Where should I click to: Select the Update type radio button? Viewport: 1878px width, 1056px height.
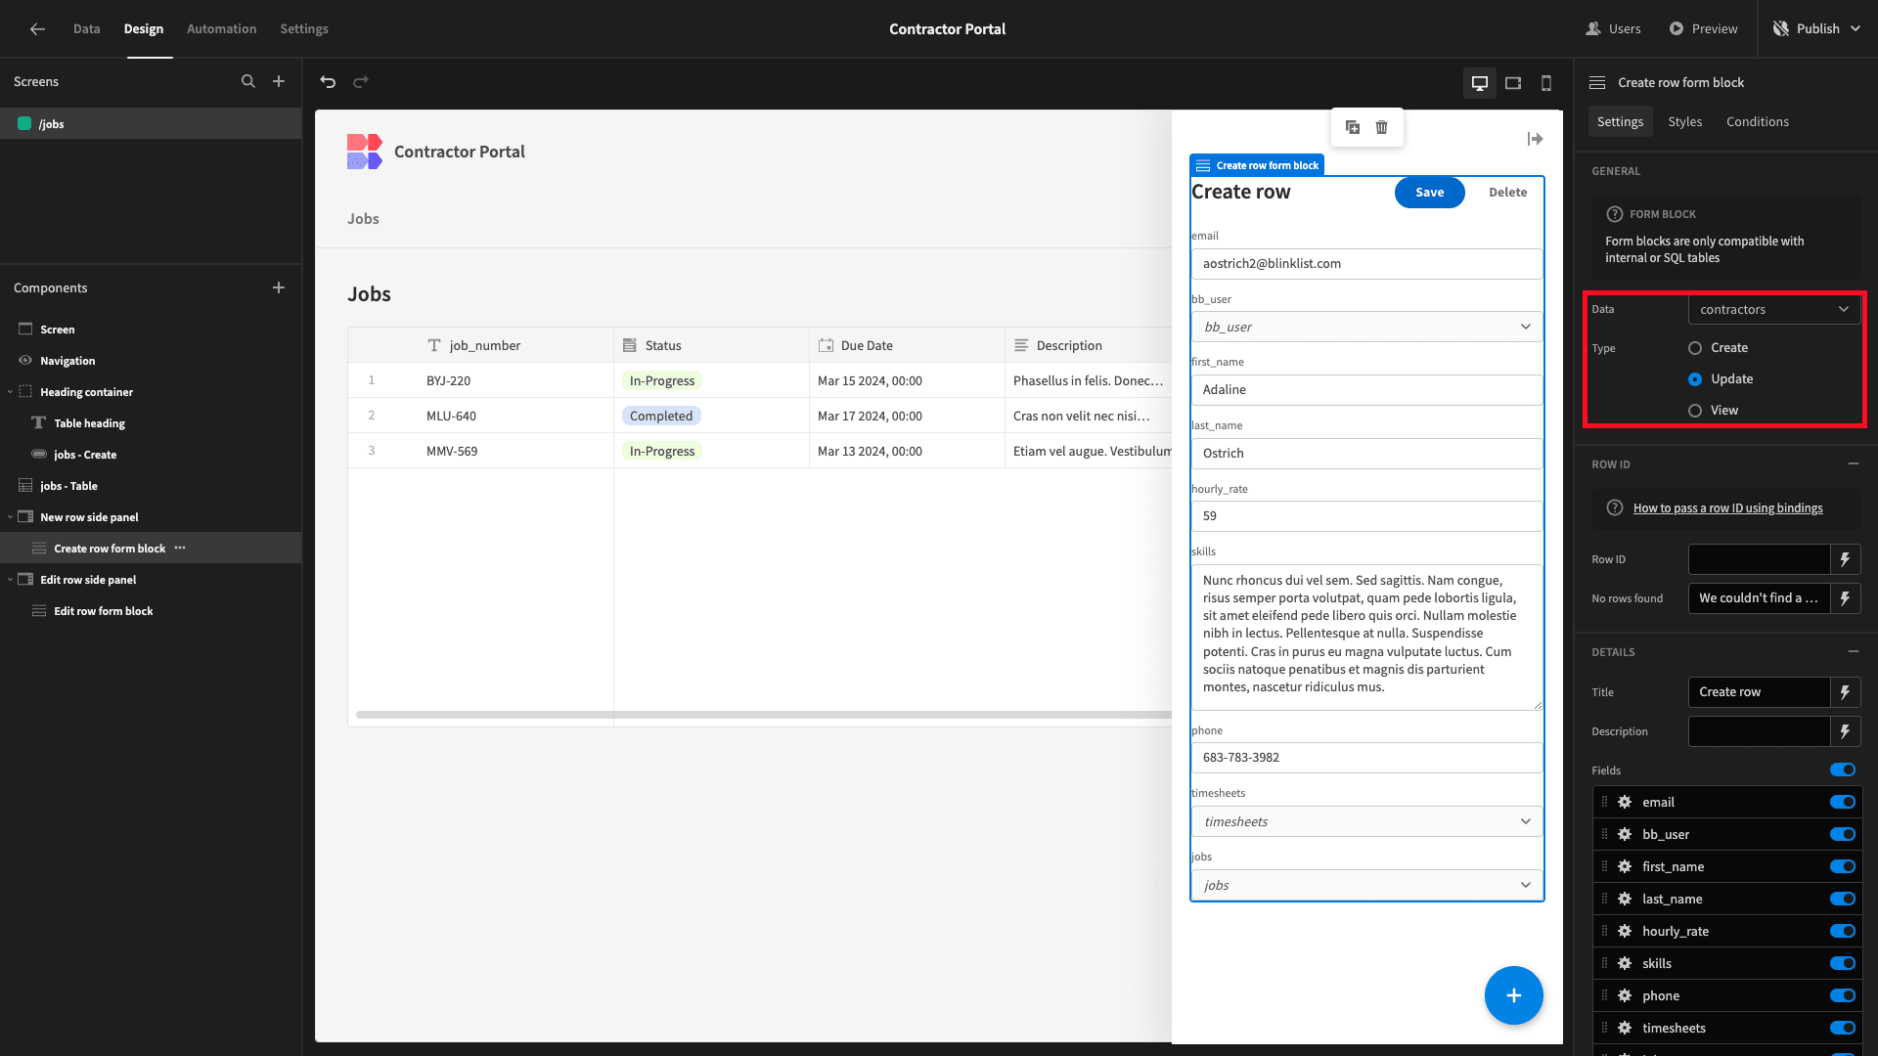[x=1695, y=379]
